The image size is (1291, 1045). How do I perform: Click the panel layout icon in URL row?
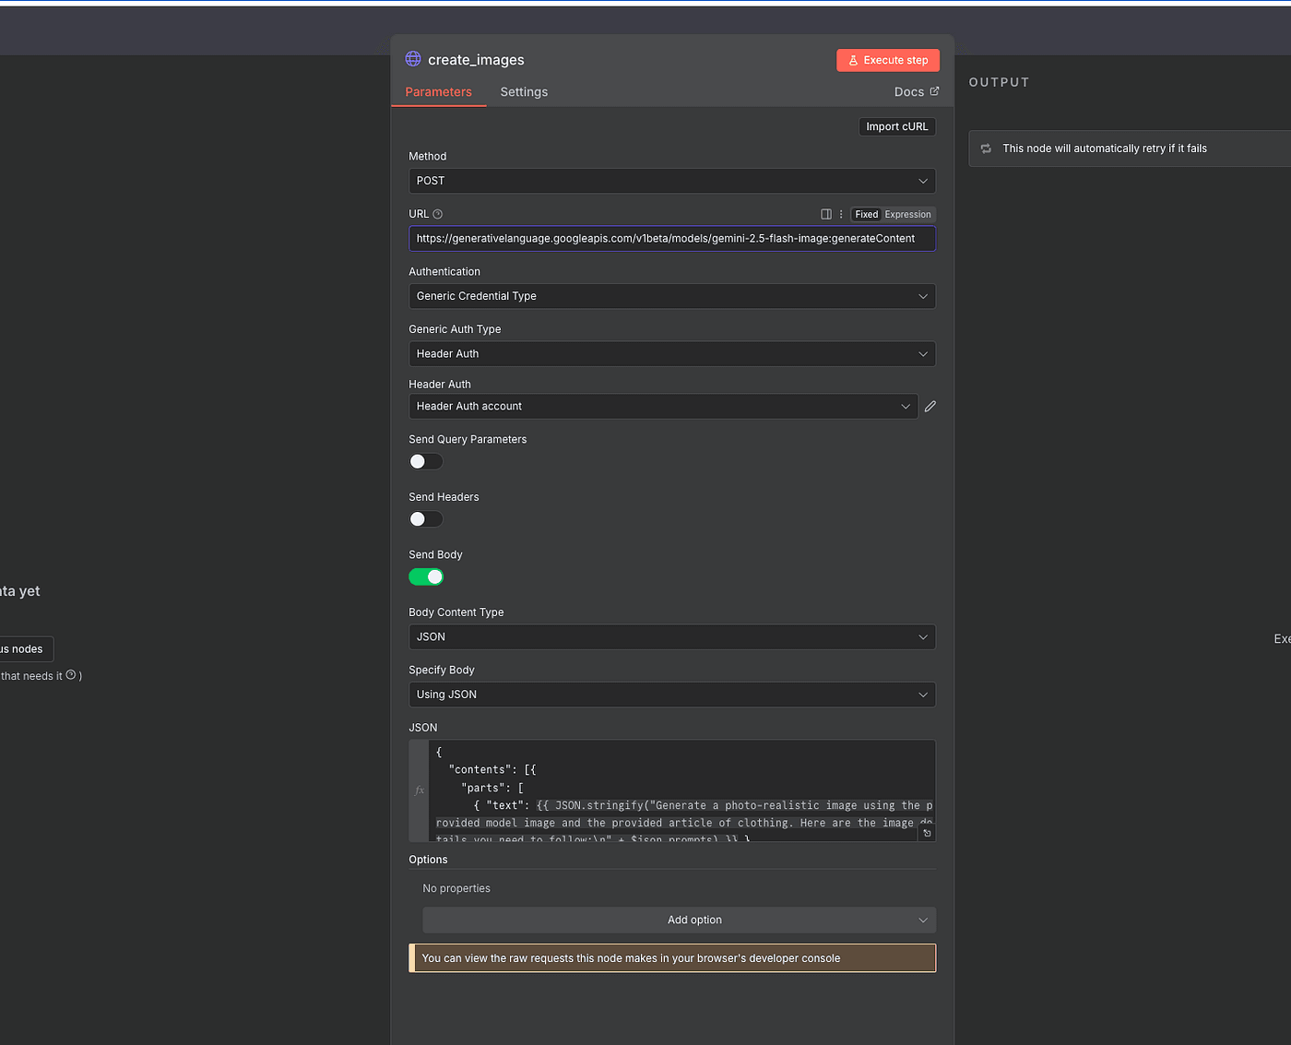(826, 214)
